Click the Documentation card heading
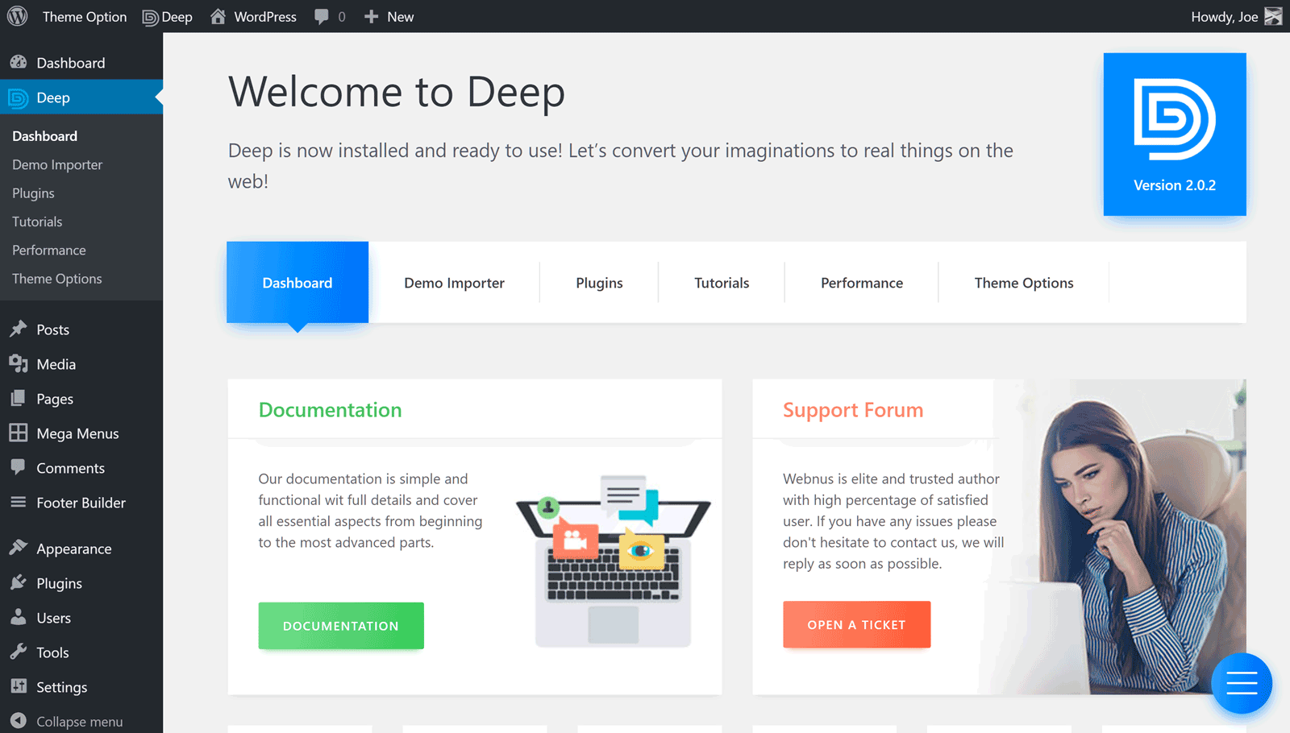This screenshot has height=733, width=1290. tap(330, 410)
